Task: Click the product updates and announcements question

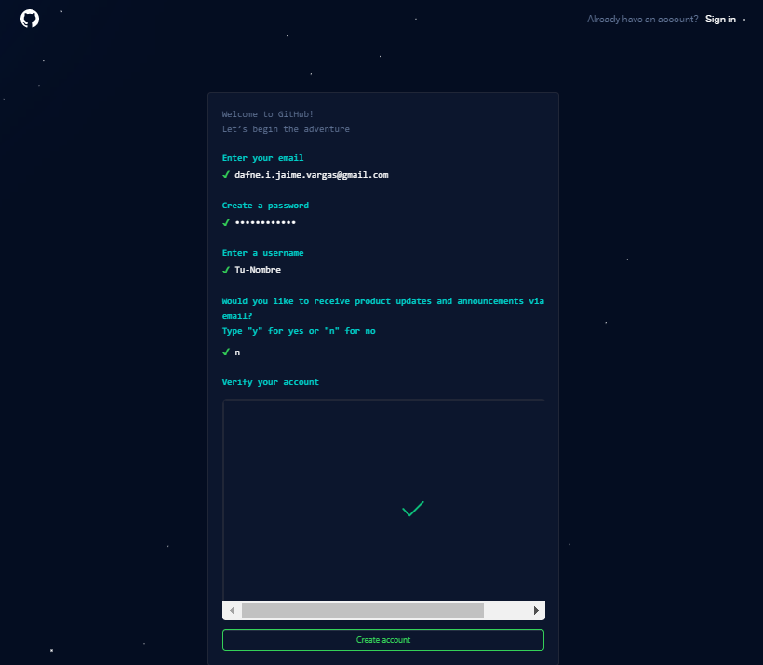Action: click(383, 309)
